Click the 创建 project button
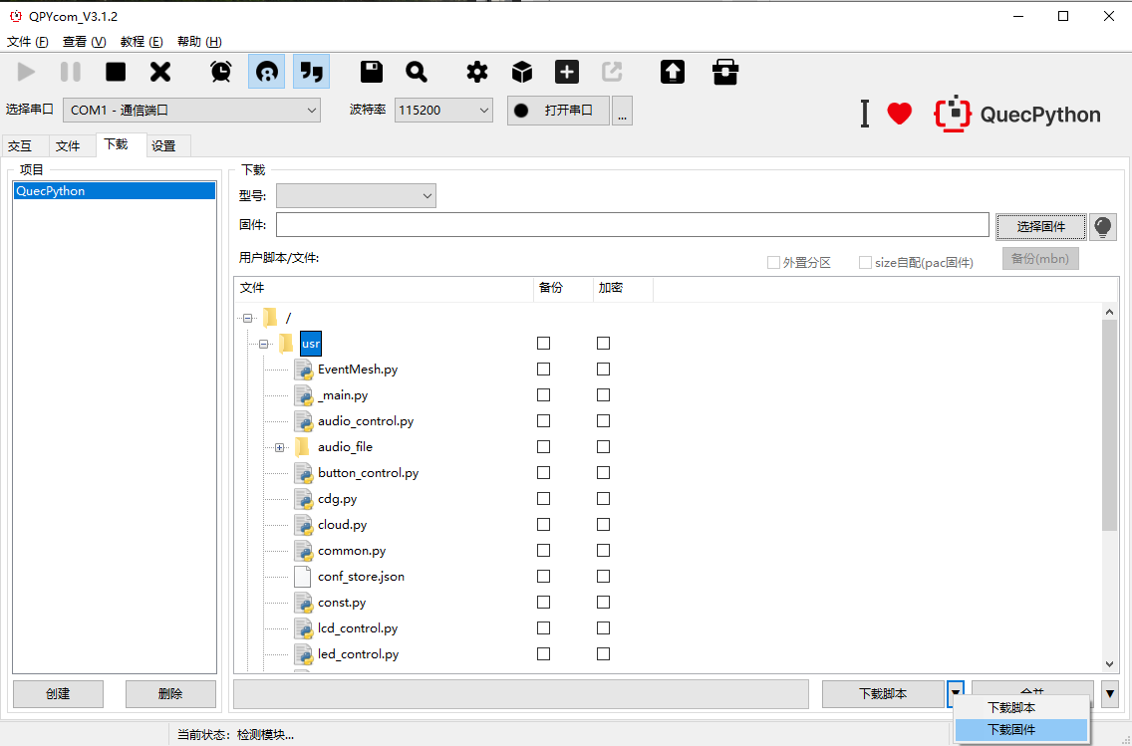 (58, 694)
